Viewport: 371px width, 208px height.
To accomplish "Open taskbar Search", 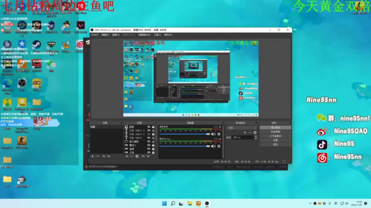I will 173,203.
